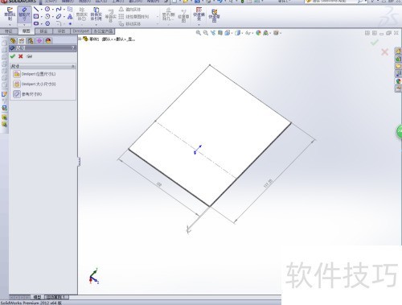402x305 pixels.
Task: Select the Mirror Entities tool
Action: 129,10
